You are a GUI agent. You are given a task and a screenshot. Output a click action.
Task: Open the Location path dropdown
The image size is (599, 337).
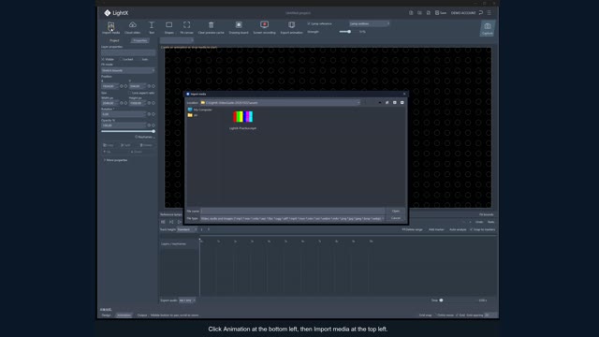click(280, 102)
